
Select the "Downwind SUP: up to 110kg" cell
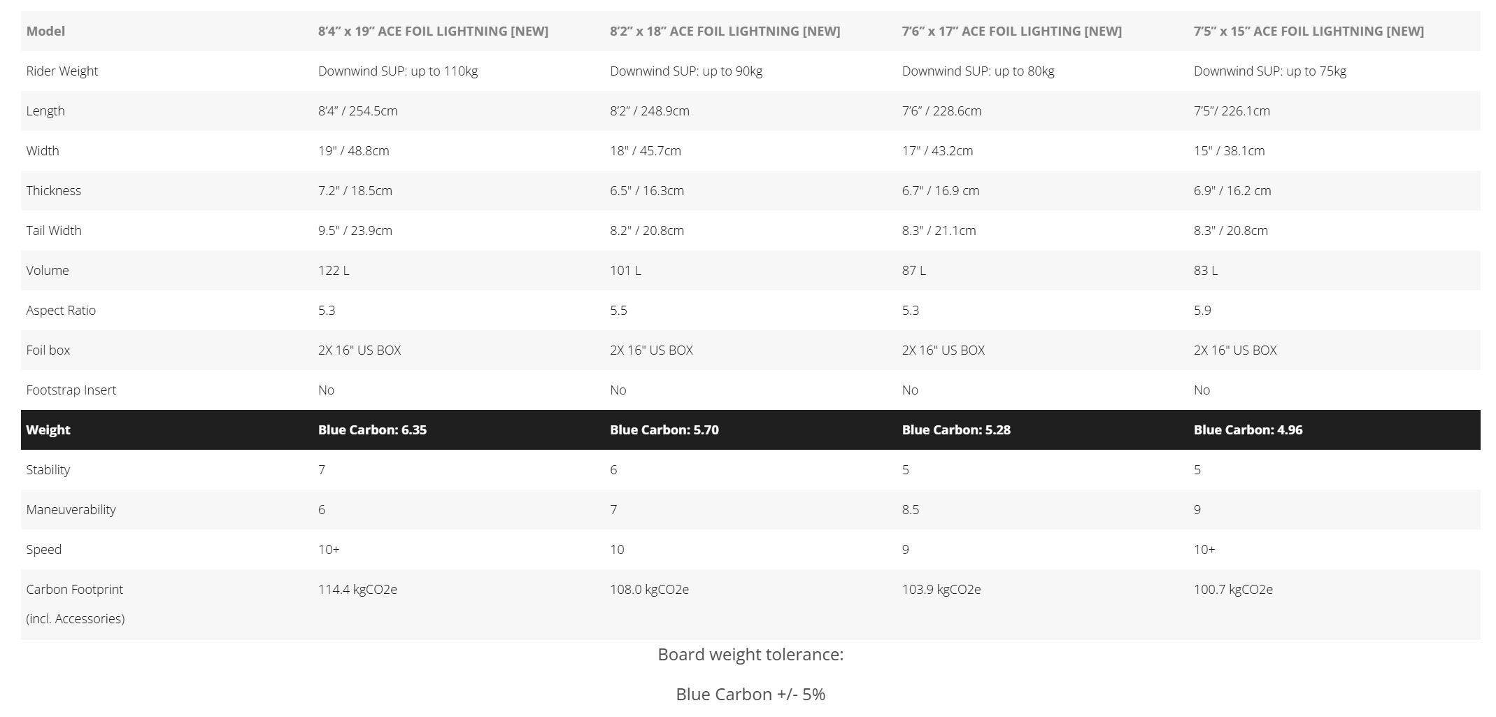[x=397, y=71]
